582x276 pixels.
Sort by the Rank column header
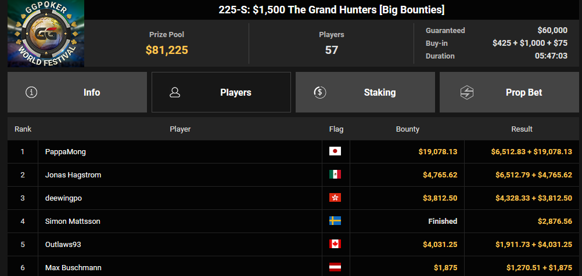point(23,129)
